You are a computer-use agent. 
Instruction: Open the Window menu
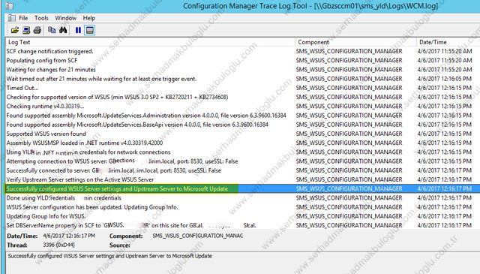tap(65, 18)
